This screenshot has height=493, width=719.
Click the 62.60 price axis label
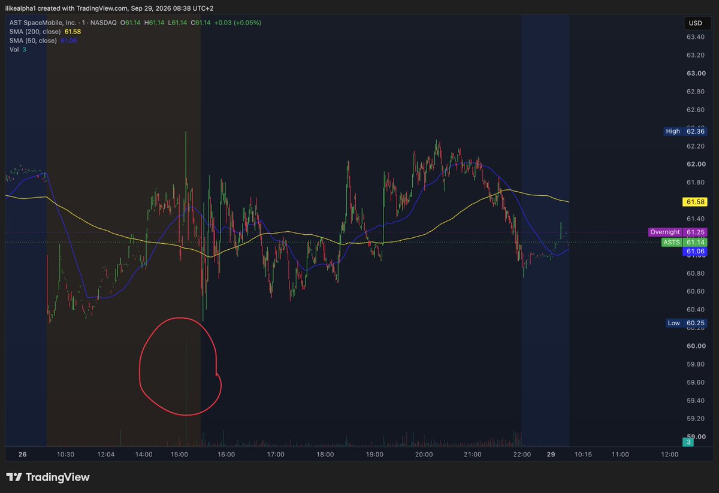tap(695, 110)
